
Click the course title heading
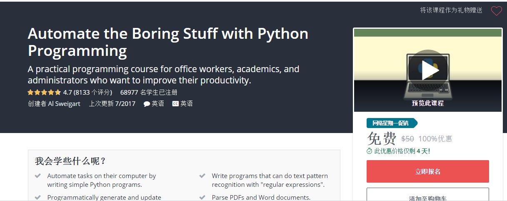168,42
